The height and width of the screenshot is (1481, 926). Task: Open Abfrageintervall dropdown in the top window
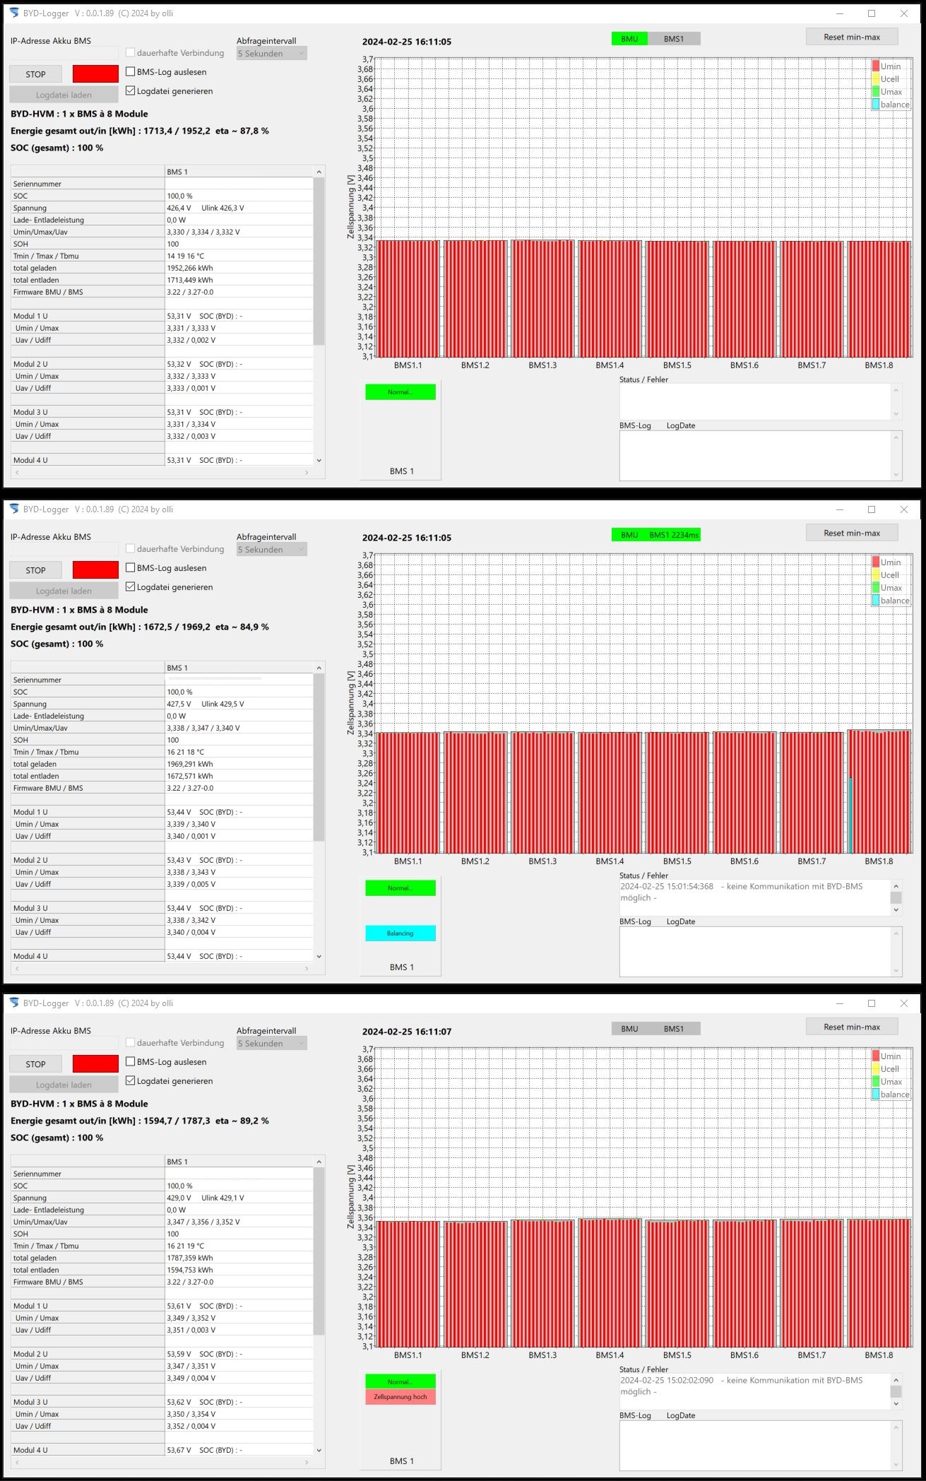click(x=272, y=54)
